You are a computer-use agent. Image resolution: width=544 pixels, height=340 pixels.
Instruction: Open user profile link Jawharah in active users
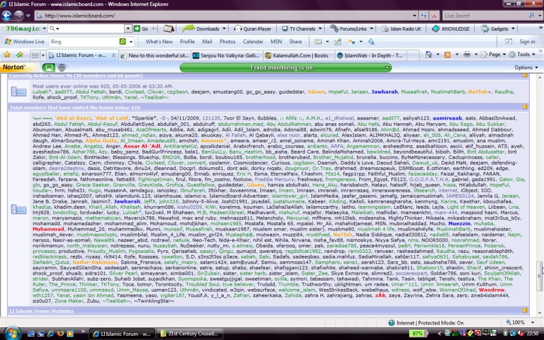[x=385, y=92]
